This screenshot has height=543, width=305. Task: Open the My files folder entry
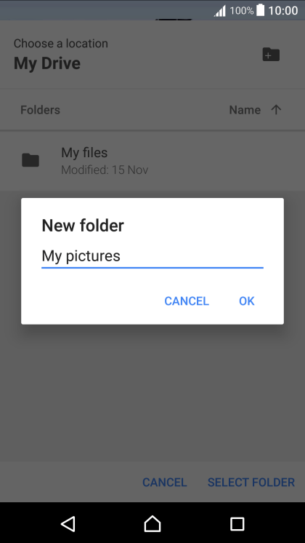152,160
